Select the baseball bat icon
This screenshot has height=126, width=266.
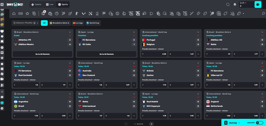(192, 13)
